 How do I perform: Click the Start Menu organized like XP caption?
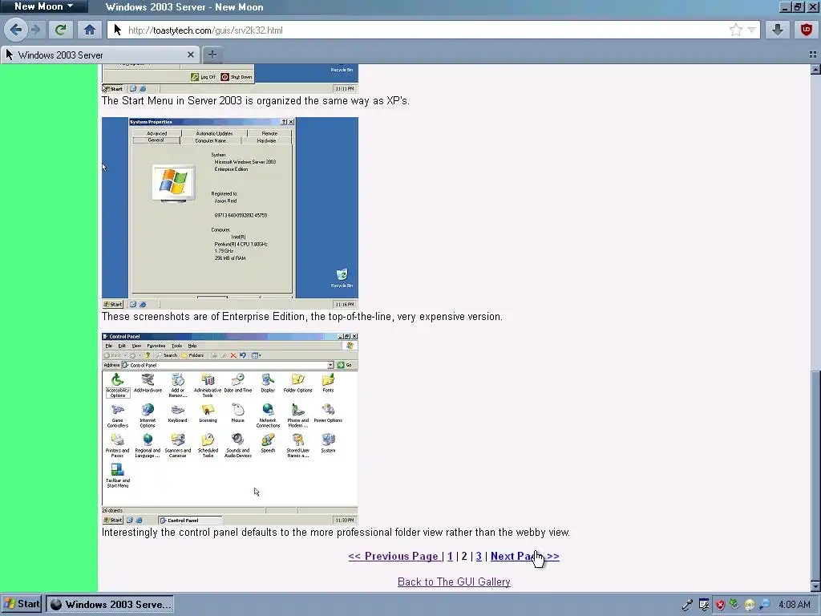click(256, 100)
